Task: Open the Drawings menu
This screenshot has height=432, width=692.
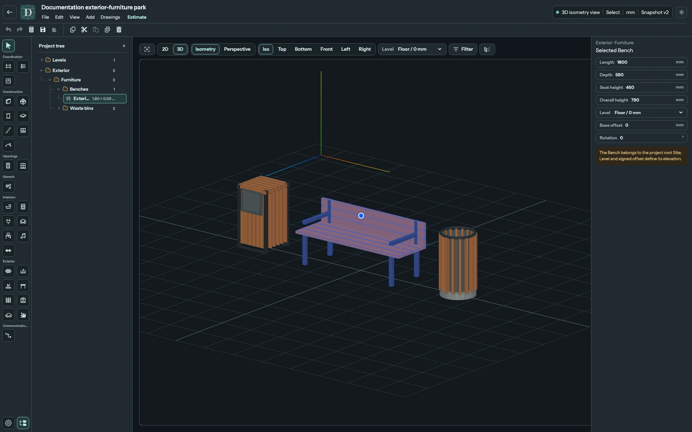Action: coord(110,17)
